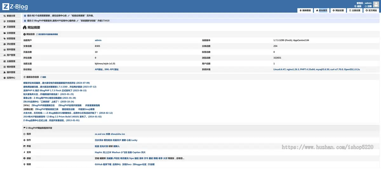Open 新建文章 in the left sidebar
This screenshot has width=381, height=184.
11,16
